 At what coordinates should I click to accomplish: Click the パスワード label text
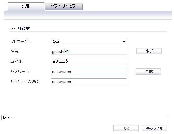click(20, 72)
